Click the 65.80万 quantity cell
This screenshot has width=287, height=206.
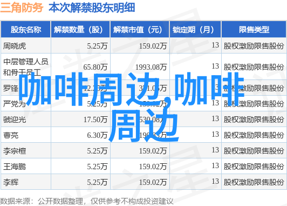95,67
